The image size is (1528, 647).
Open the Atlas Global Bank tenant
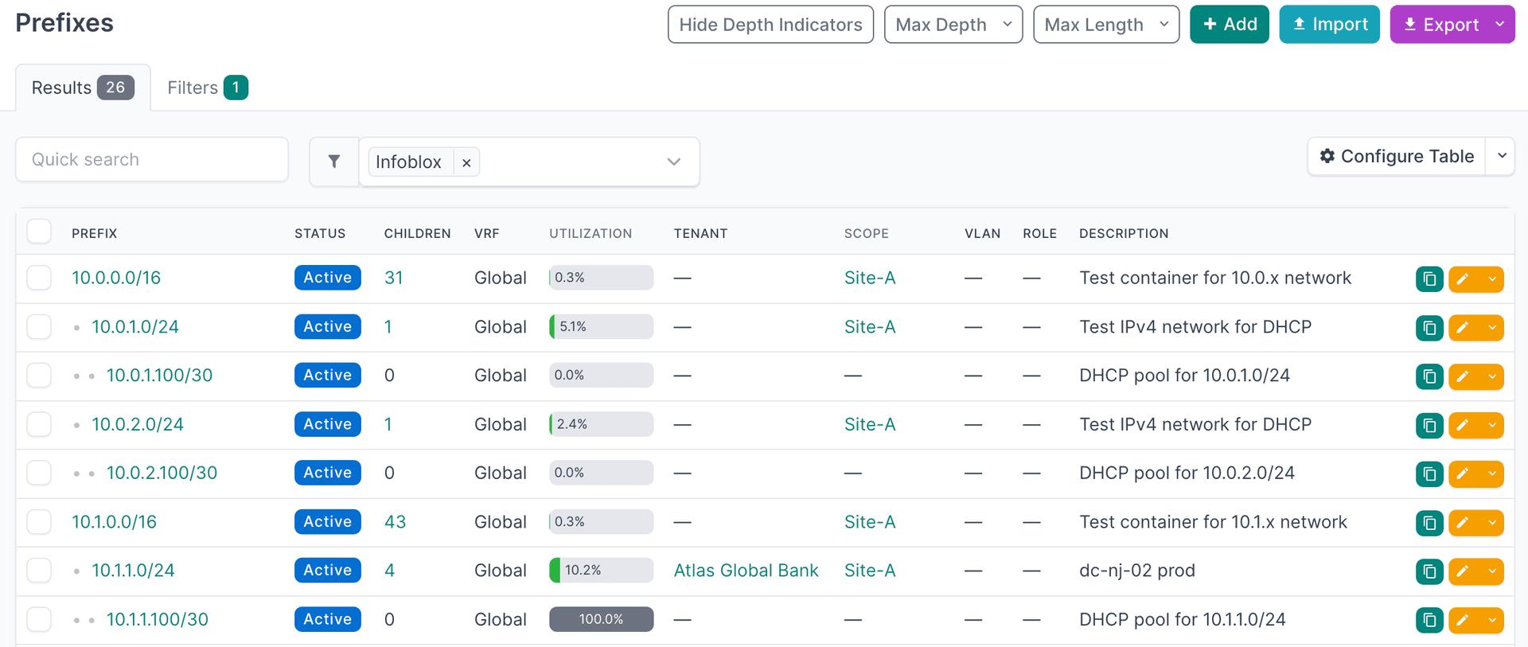[x=746, y=570]
